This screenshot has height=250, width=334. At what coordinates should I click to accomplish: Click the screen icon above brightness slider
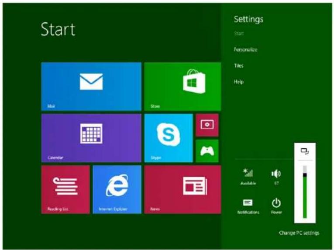[305, 151]
